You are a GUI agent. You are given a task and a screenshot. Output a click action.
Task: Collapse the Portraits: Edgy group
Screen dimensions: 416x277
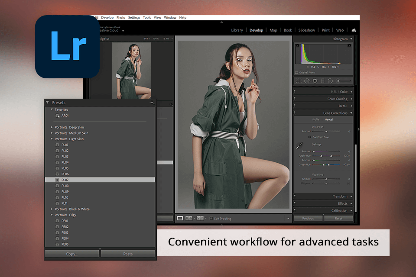tap(52, 215)
